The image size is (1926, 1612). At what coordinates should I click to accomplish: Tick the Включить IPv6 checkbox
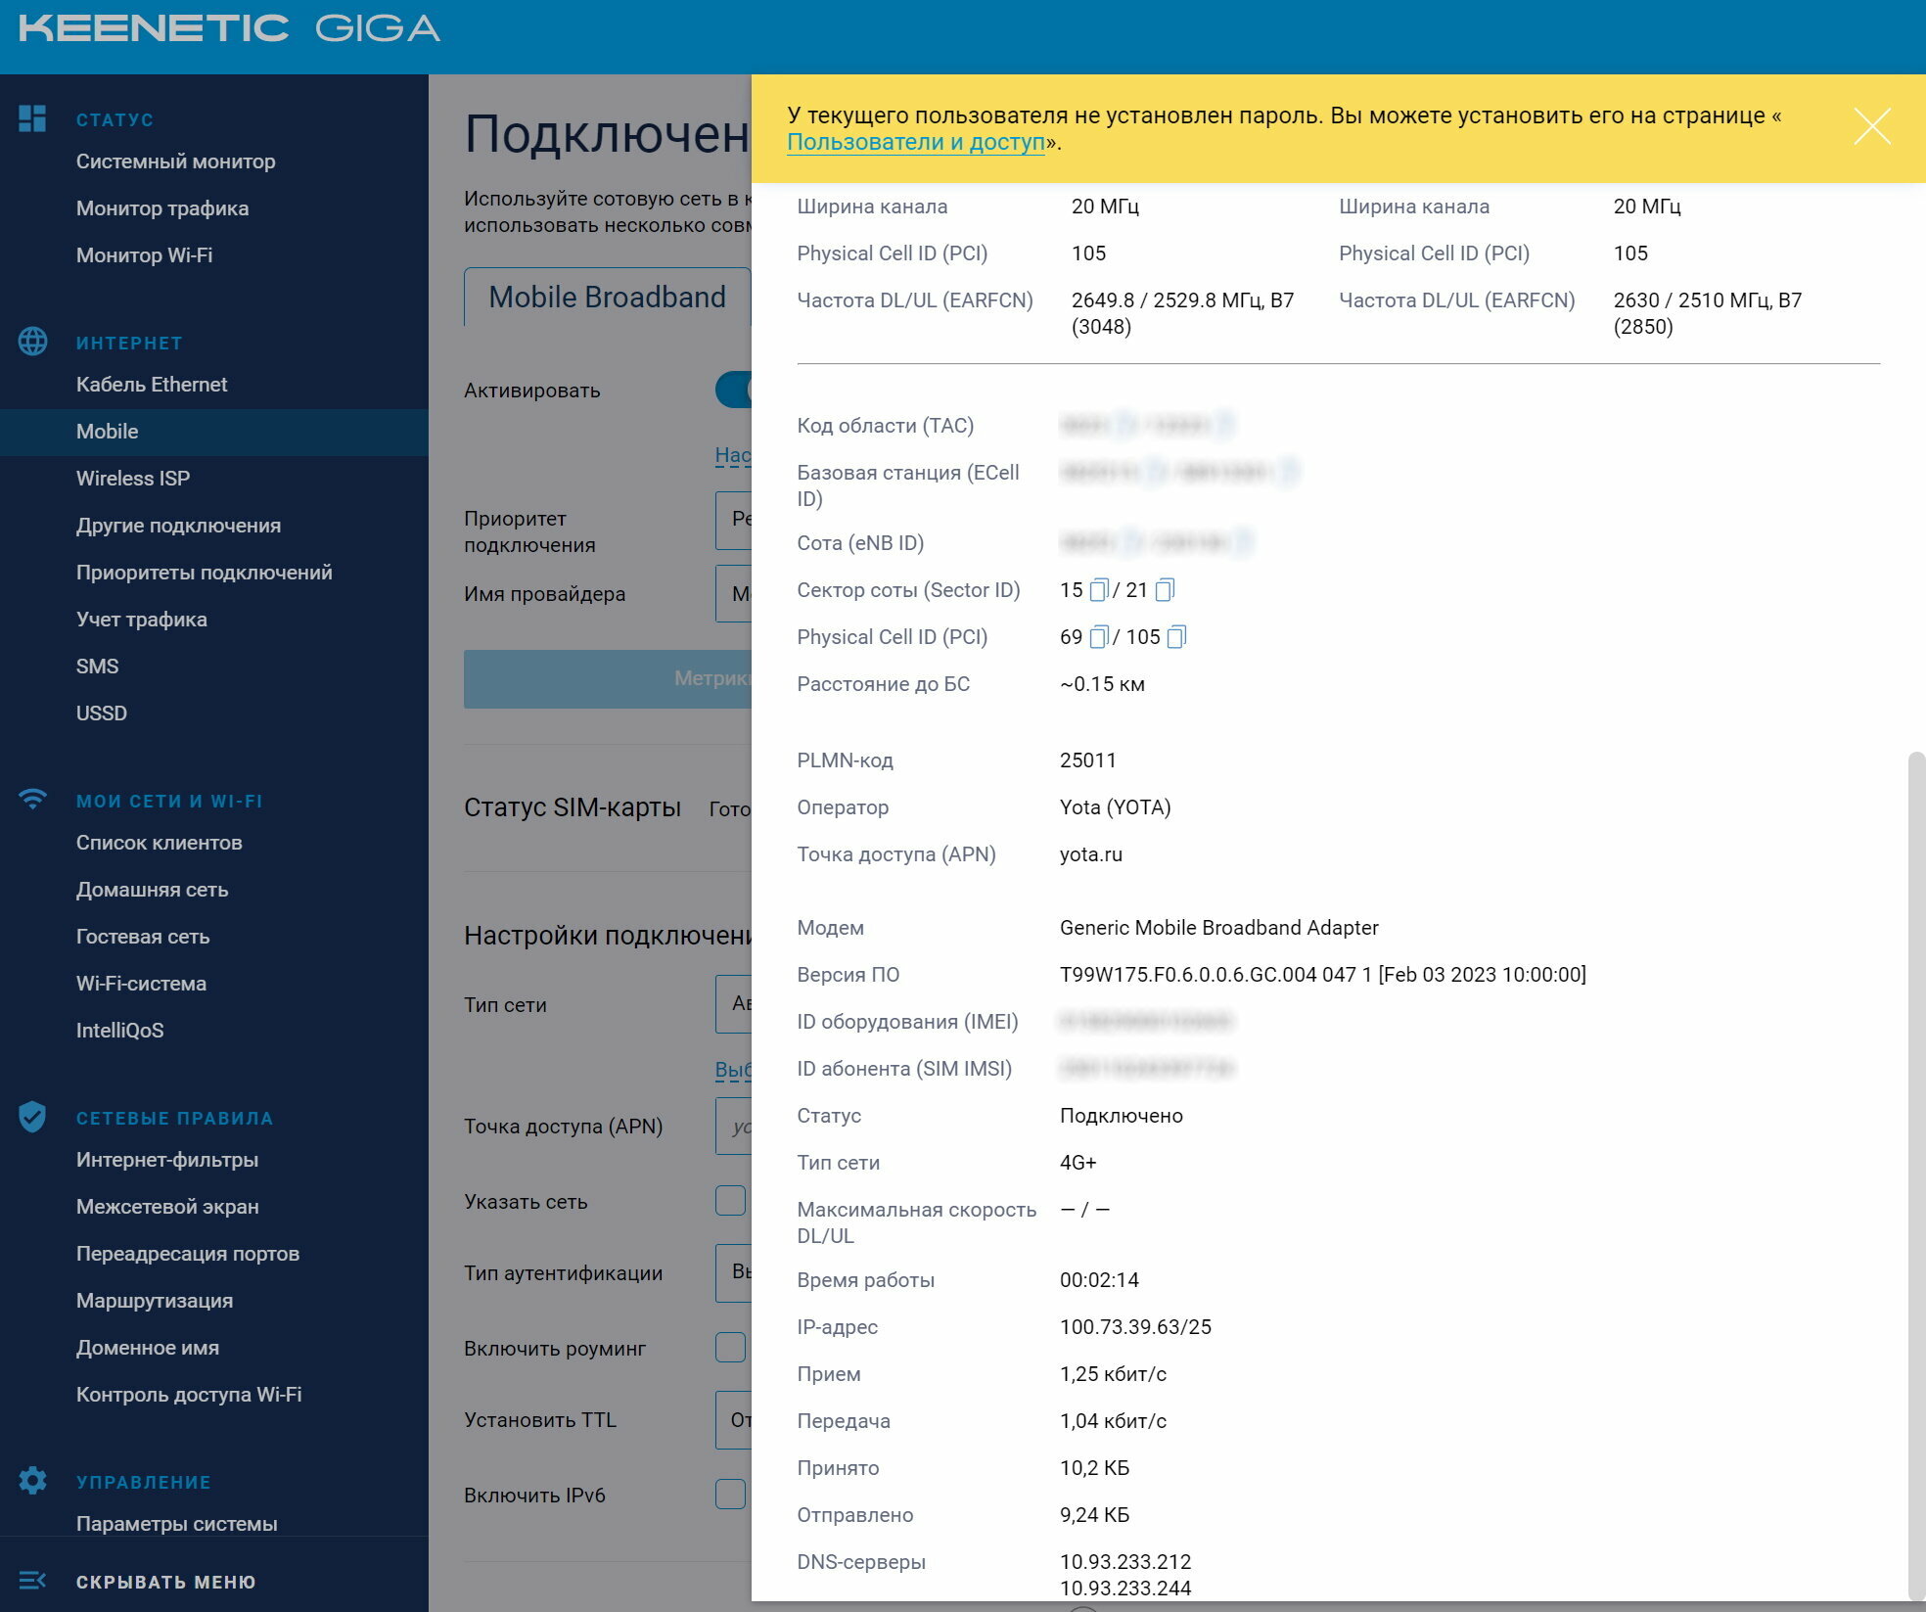click(x=730, y=1495)
